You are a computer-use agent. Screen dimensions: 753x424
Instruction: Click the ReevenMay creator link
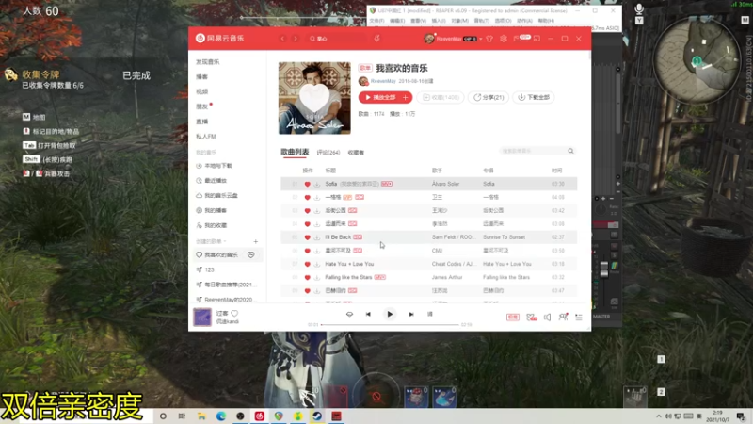click(383, 81)
